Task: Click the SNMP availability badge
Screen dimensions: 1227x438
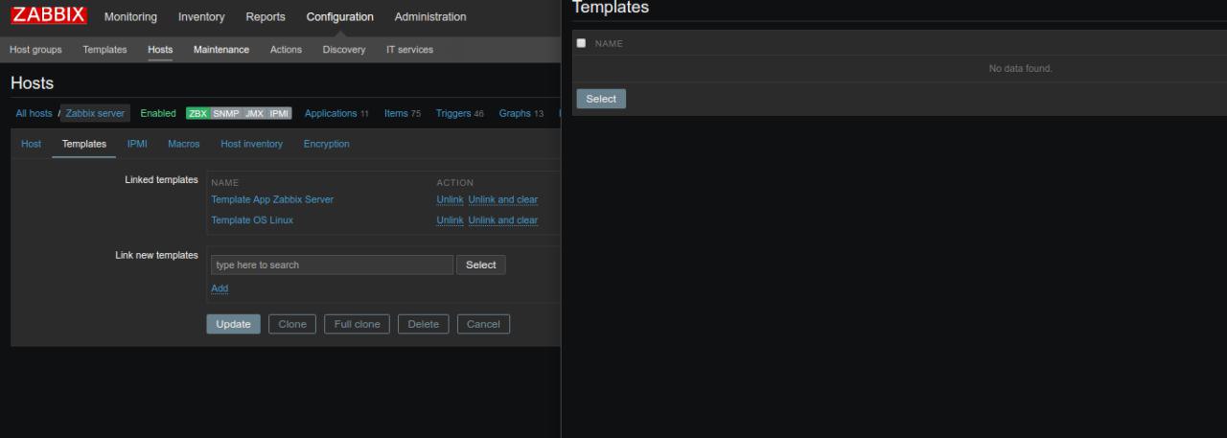Action: click(226, 113)
